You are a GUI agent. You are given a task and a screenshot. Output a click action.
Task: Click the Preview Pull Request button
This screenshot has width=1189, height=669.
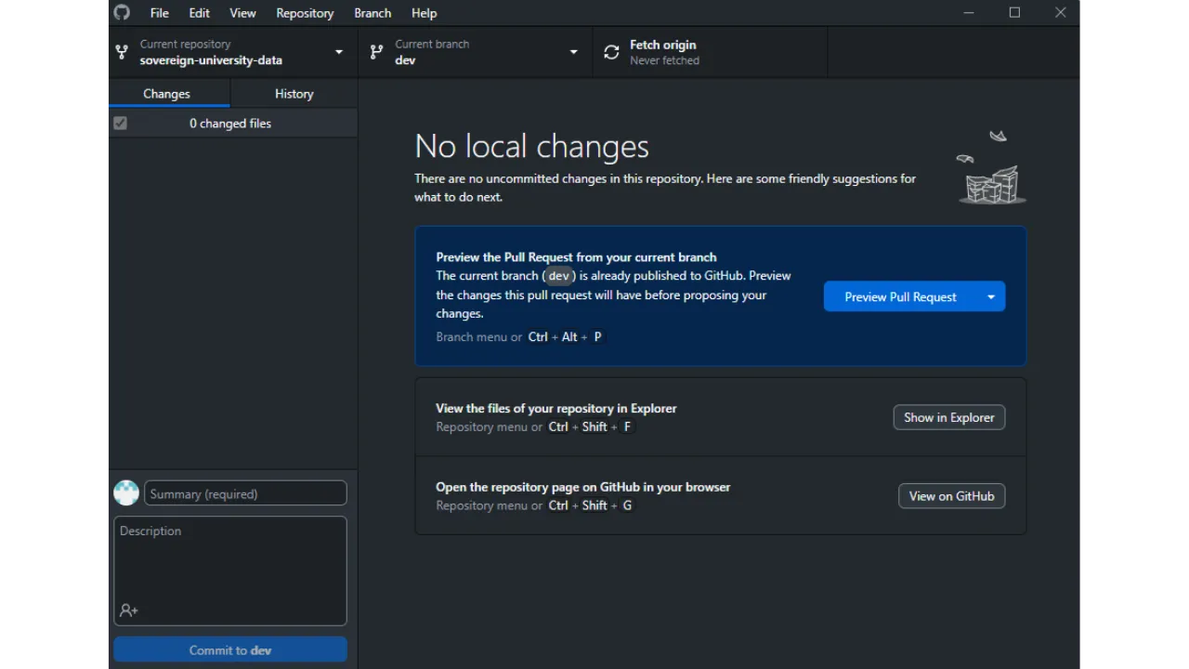coord(900,296)
